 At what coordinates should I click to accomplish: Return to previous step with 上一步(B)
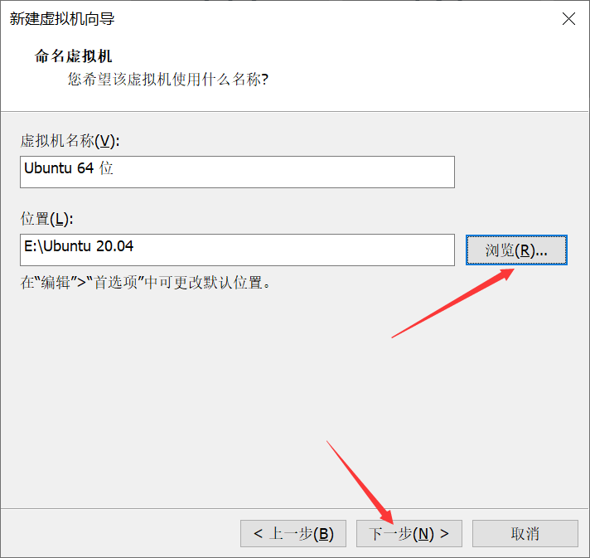coord(293,533)
